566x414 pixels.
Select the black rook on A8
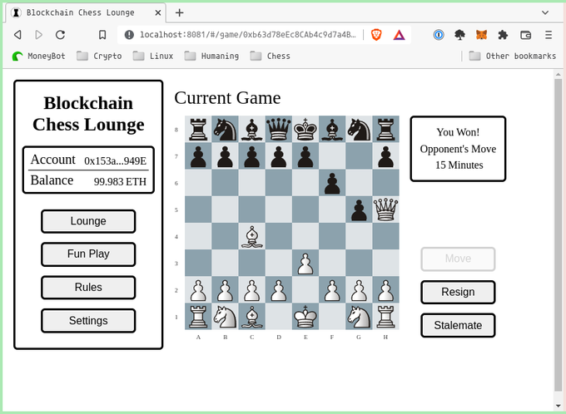(198, 129)
